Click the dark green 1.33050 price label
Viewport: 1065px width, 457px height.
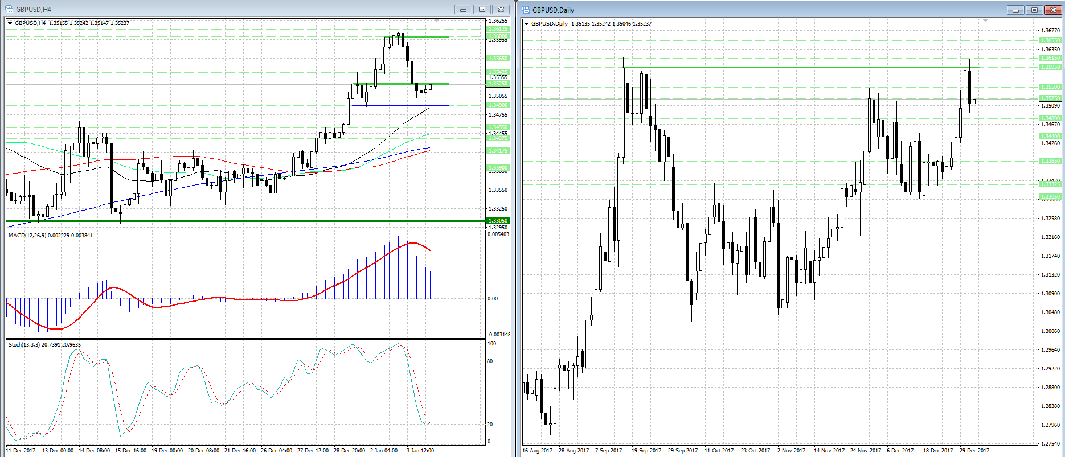(x=498, y=221)
